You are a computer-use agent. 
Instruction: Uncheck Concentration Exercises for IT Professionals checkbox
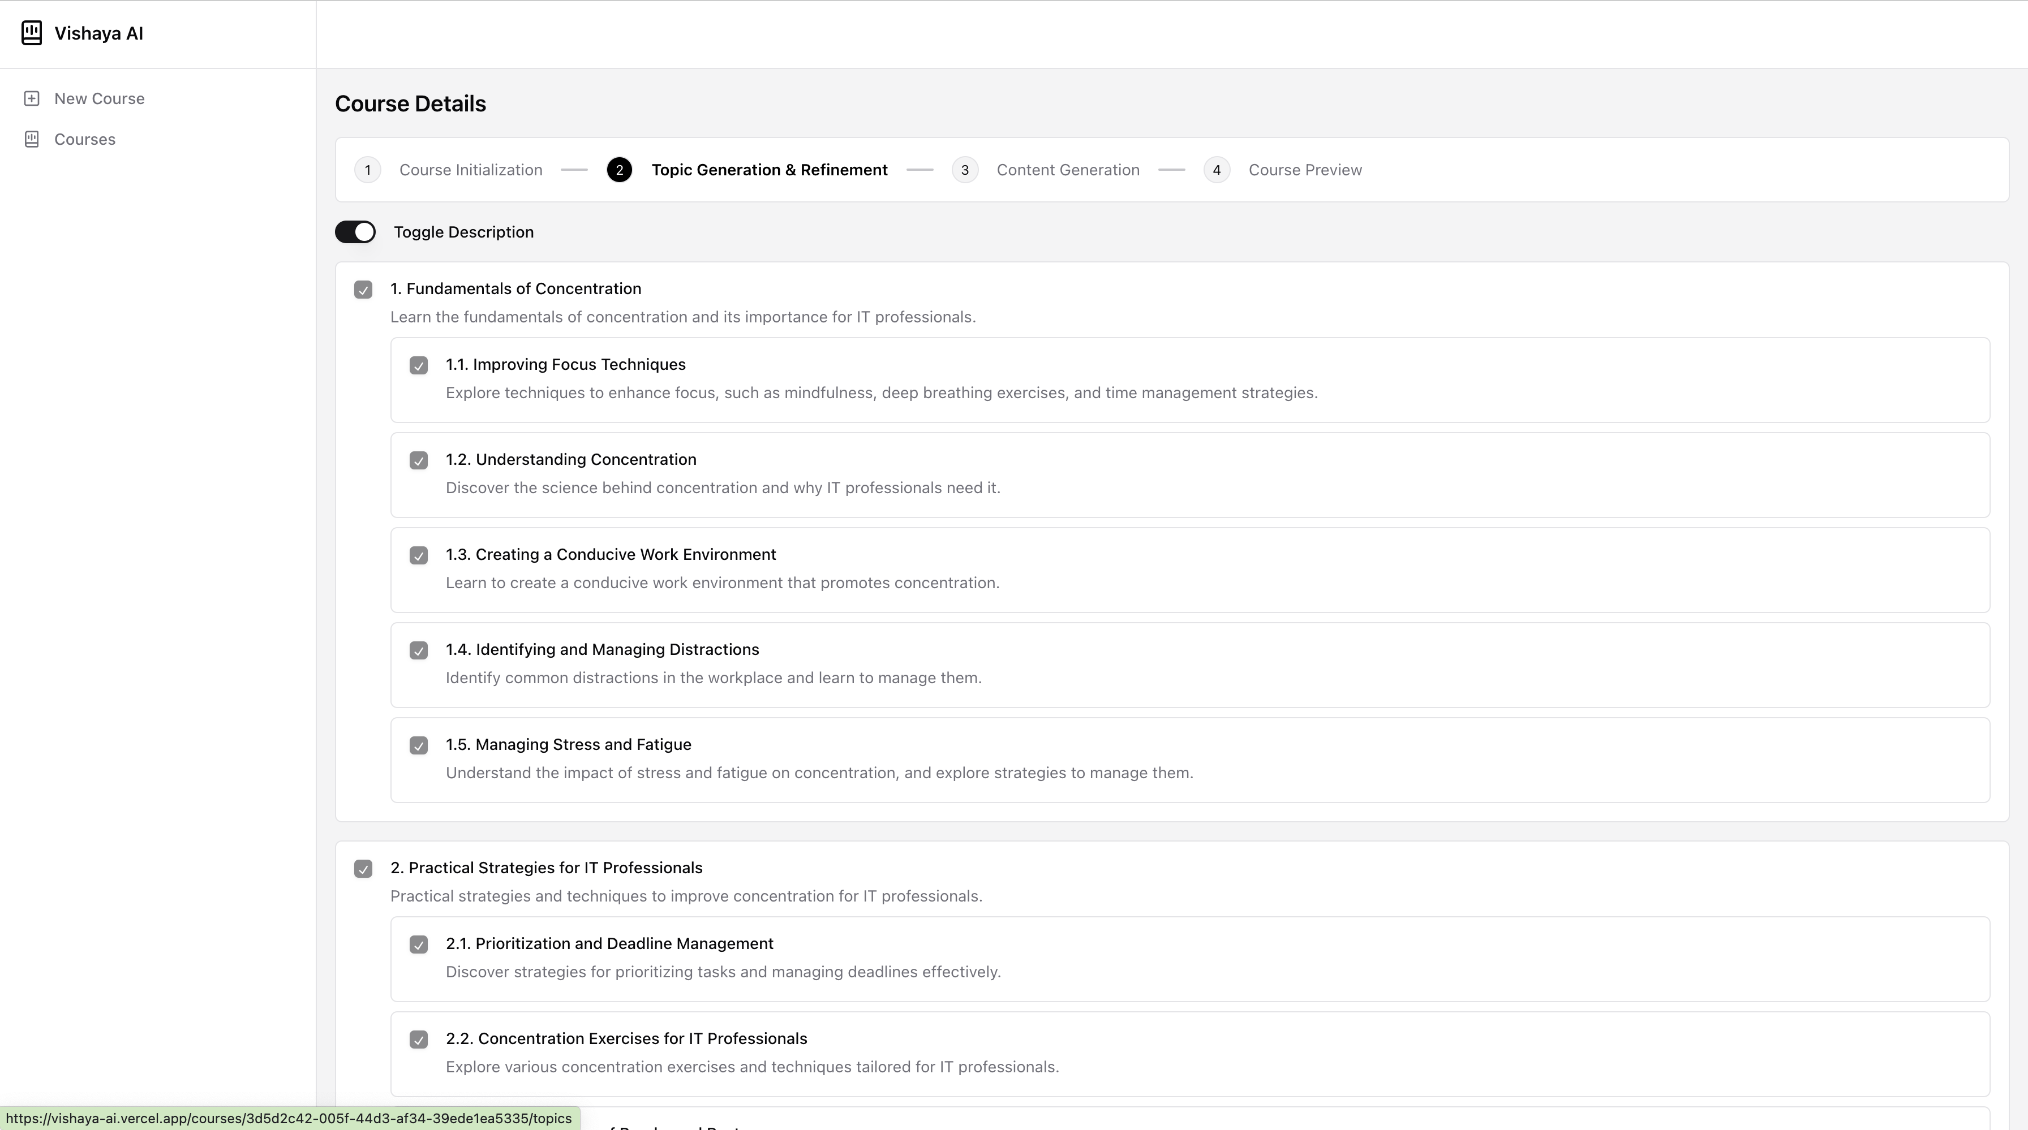tap(419, 1040)
